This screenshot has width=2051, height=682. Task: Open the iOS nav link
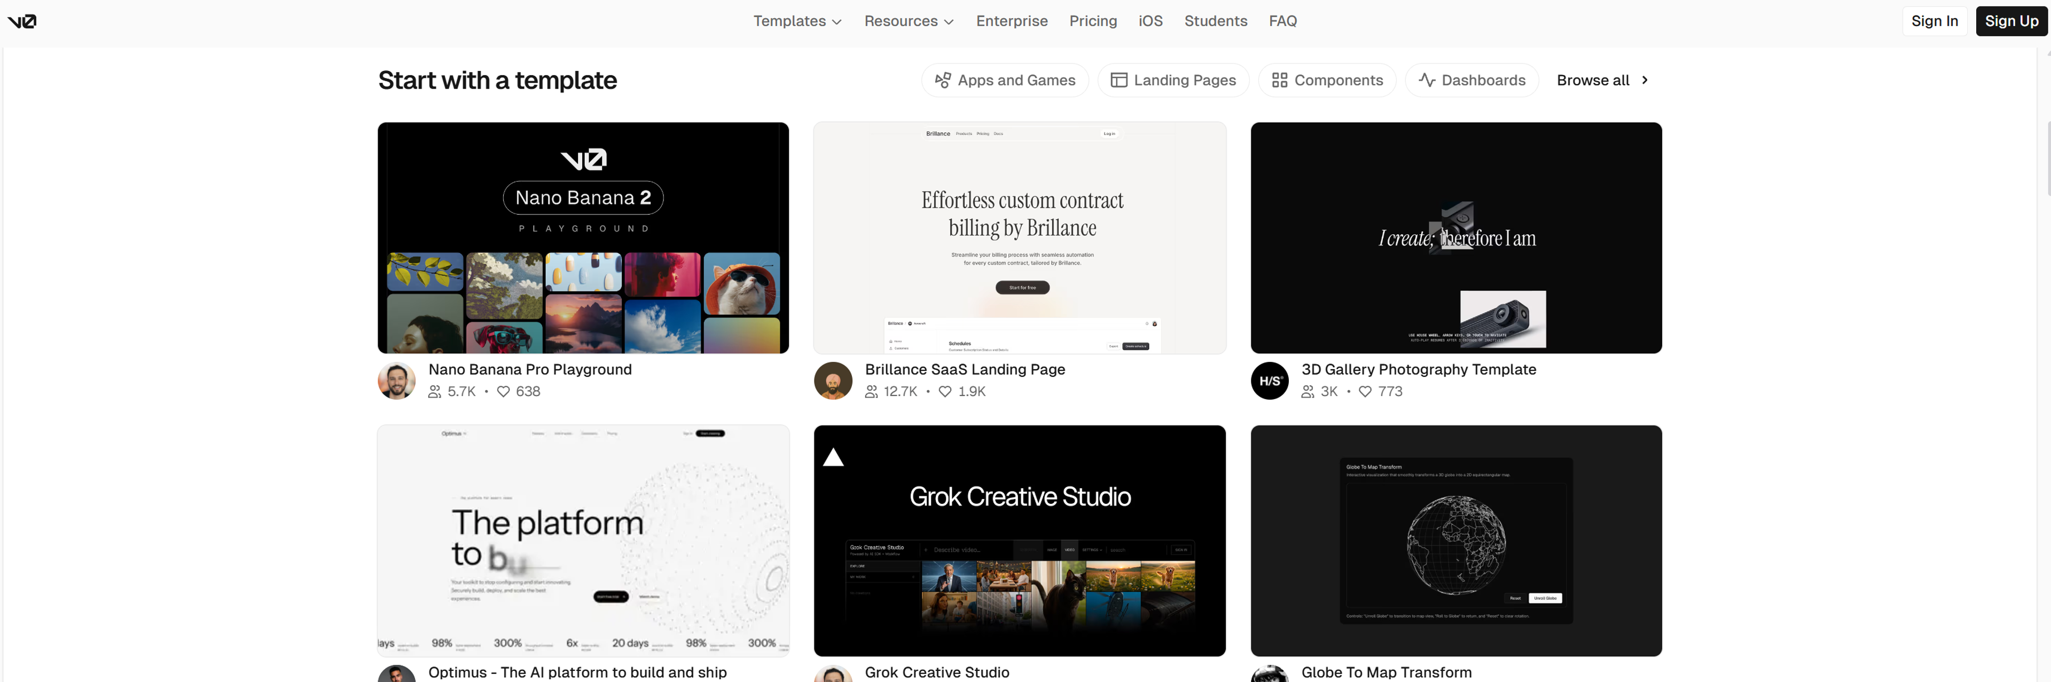tap(1150, 21)
